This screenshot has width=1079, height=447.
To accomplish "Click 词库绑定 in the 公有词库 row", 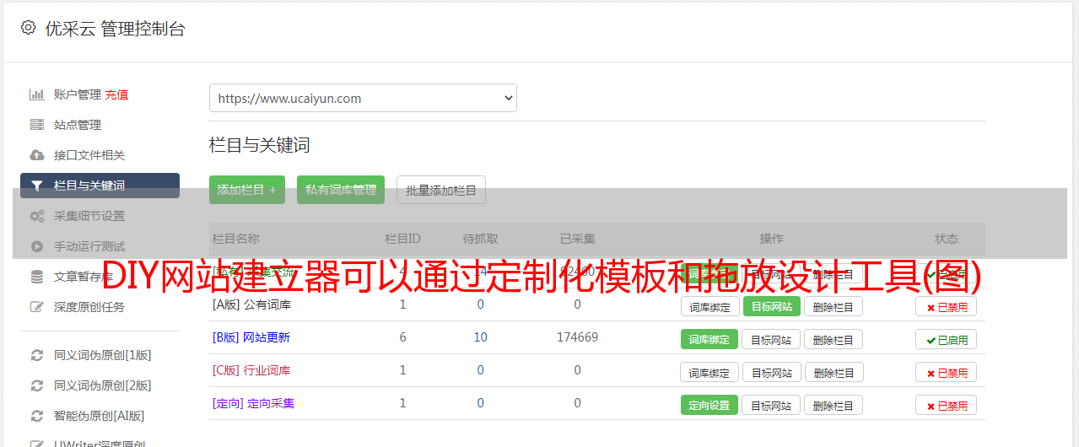I will pos(709,306).
